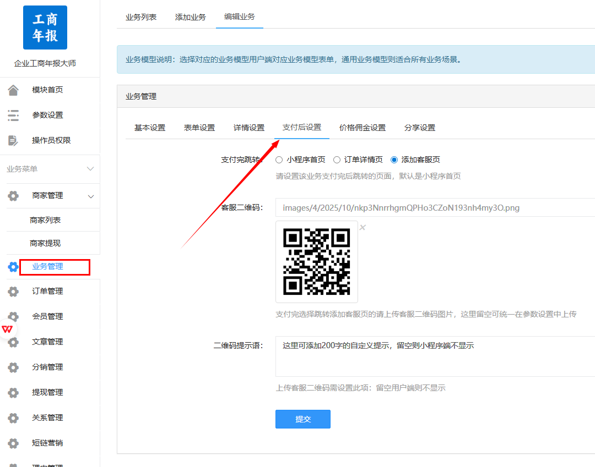Remove the uploaded QR code image
This screenshot has width=595, height=467.
pyautogui.click(x=363, y=227)
